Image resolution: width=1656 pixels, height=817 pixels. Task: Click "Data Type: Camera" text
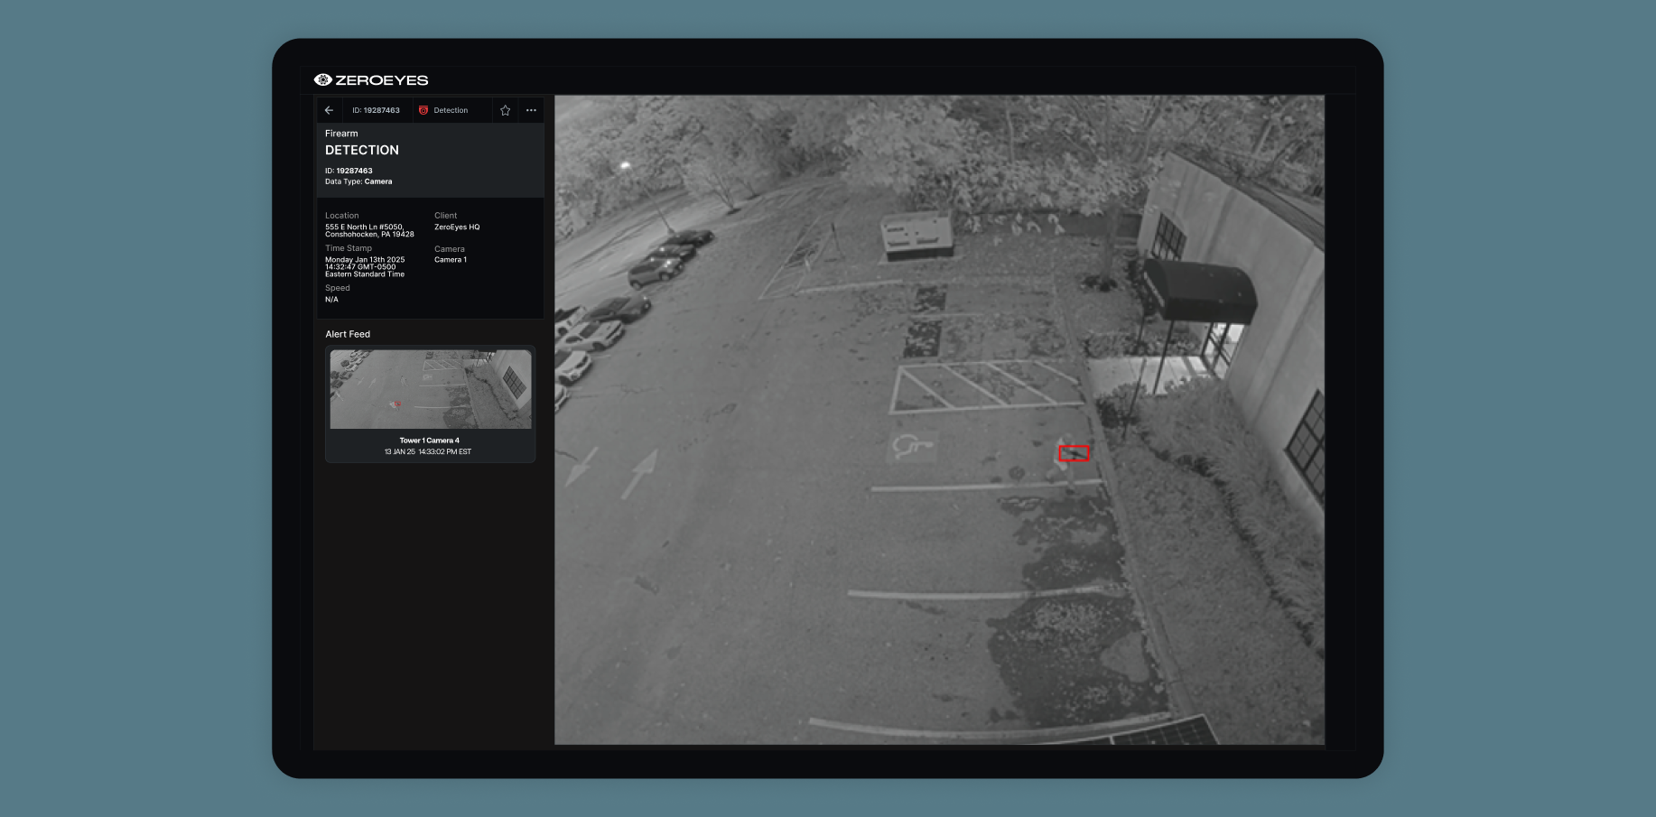click(358, 181)
